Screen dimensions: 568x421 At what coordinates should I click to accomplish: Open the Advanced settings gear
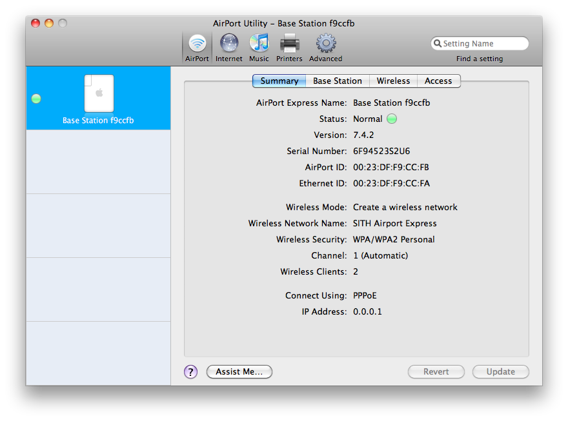[326, 48]
